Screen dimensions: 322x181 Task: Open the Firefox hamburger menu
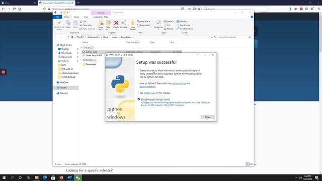(318, 9)
